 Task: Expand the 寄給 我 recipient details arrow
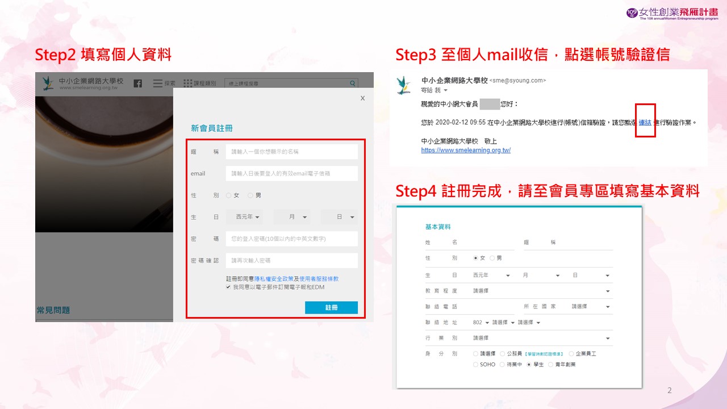[x=445, y=91]
